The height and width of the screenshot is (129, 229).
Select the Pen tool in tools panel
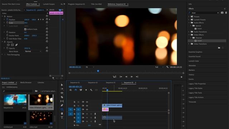62,105
